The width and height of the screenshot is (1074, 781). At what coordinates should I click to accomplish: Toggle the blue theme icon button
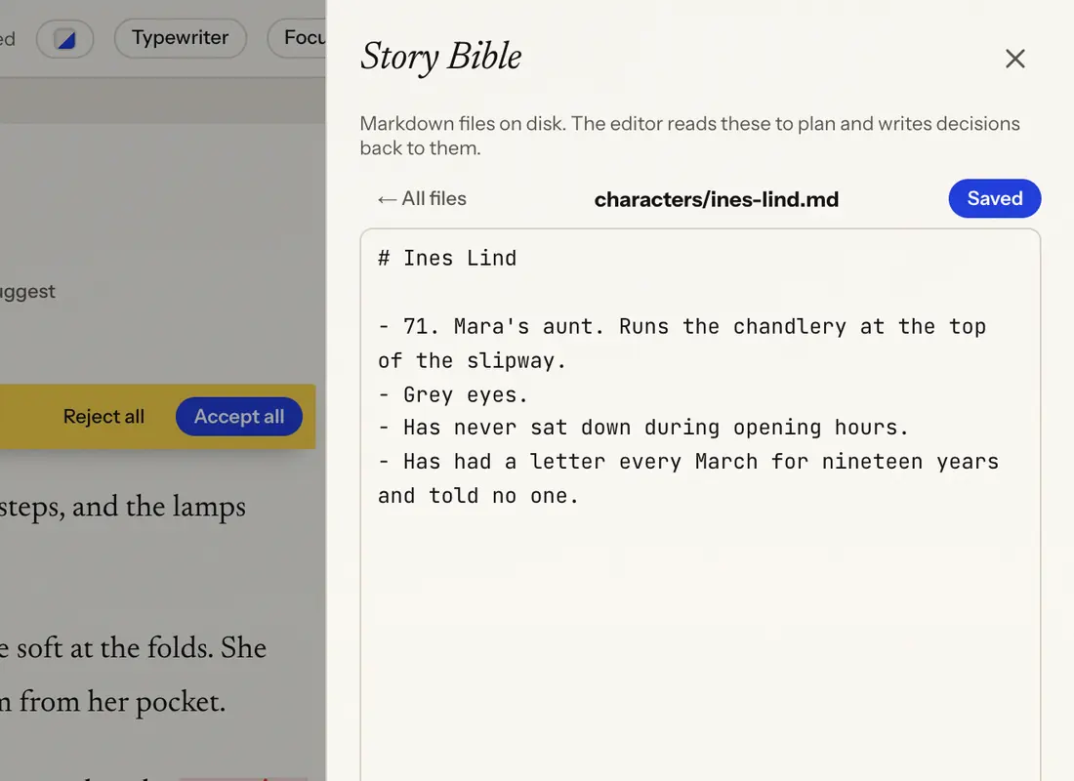pos(65,39)
